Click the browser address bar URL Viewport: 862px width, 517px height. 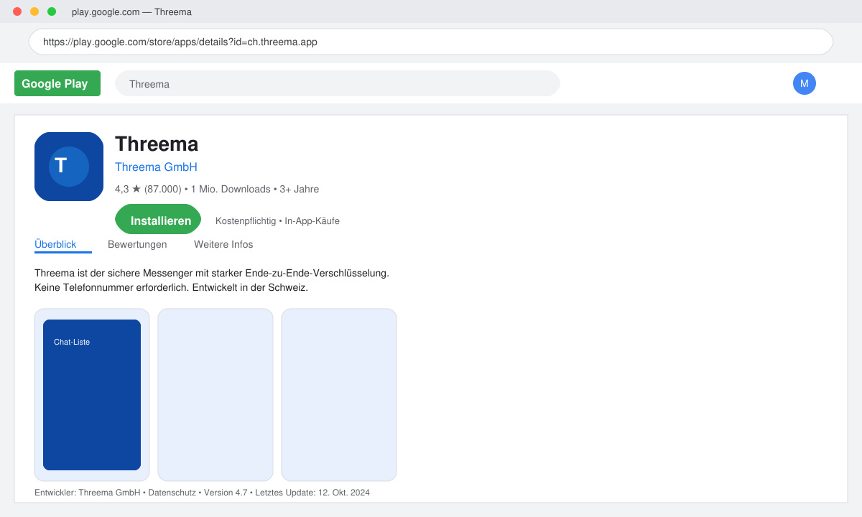[431, 42]
